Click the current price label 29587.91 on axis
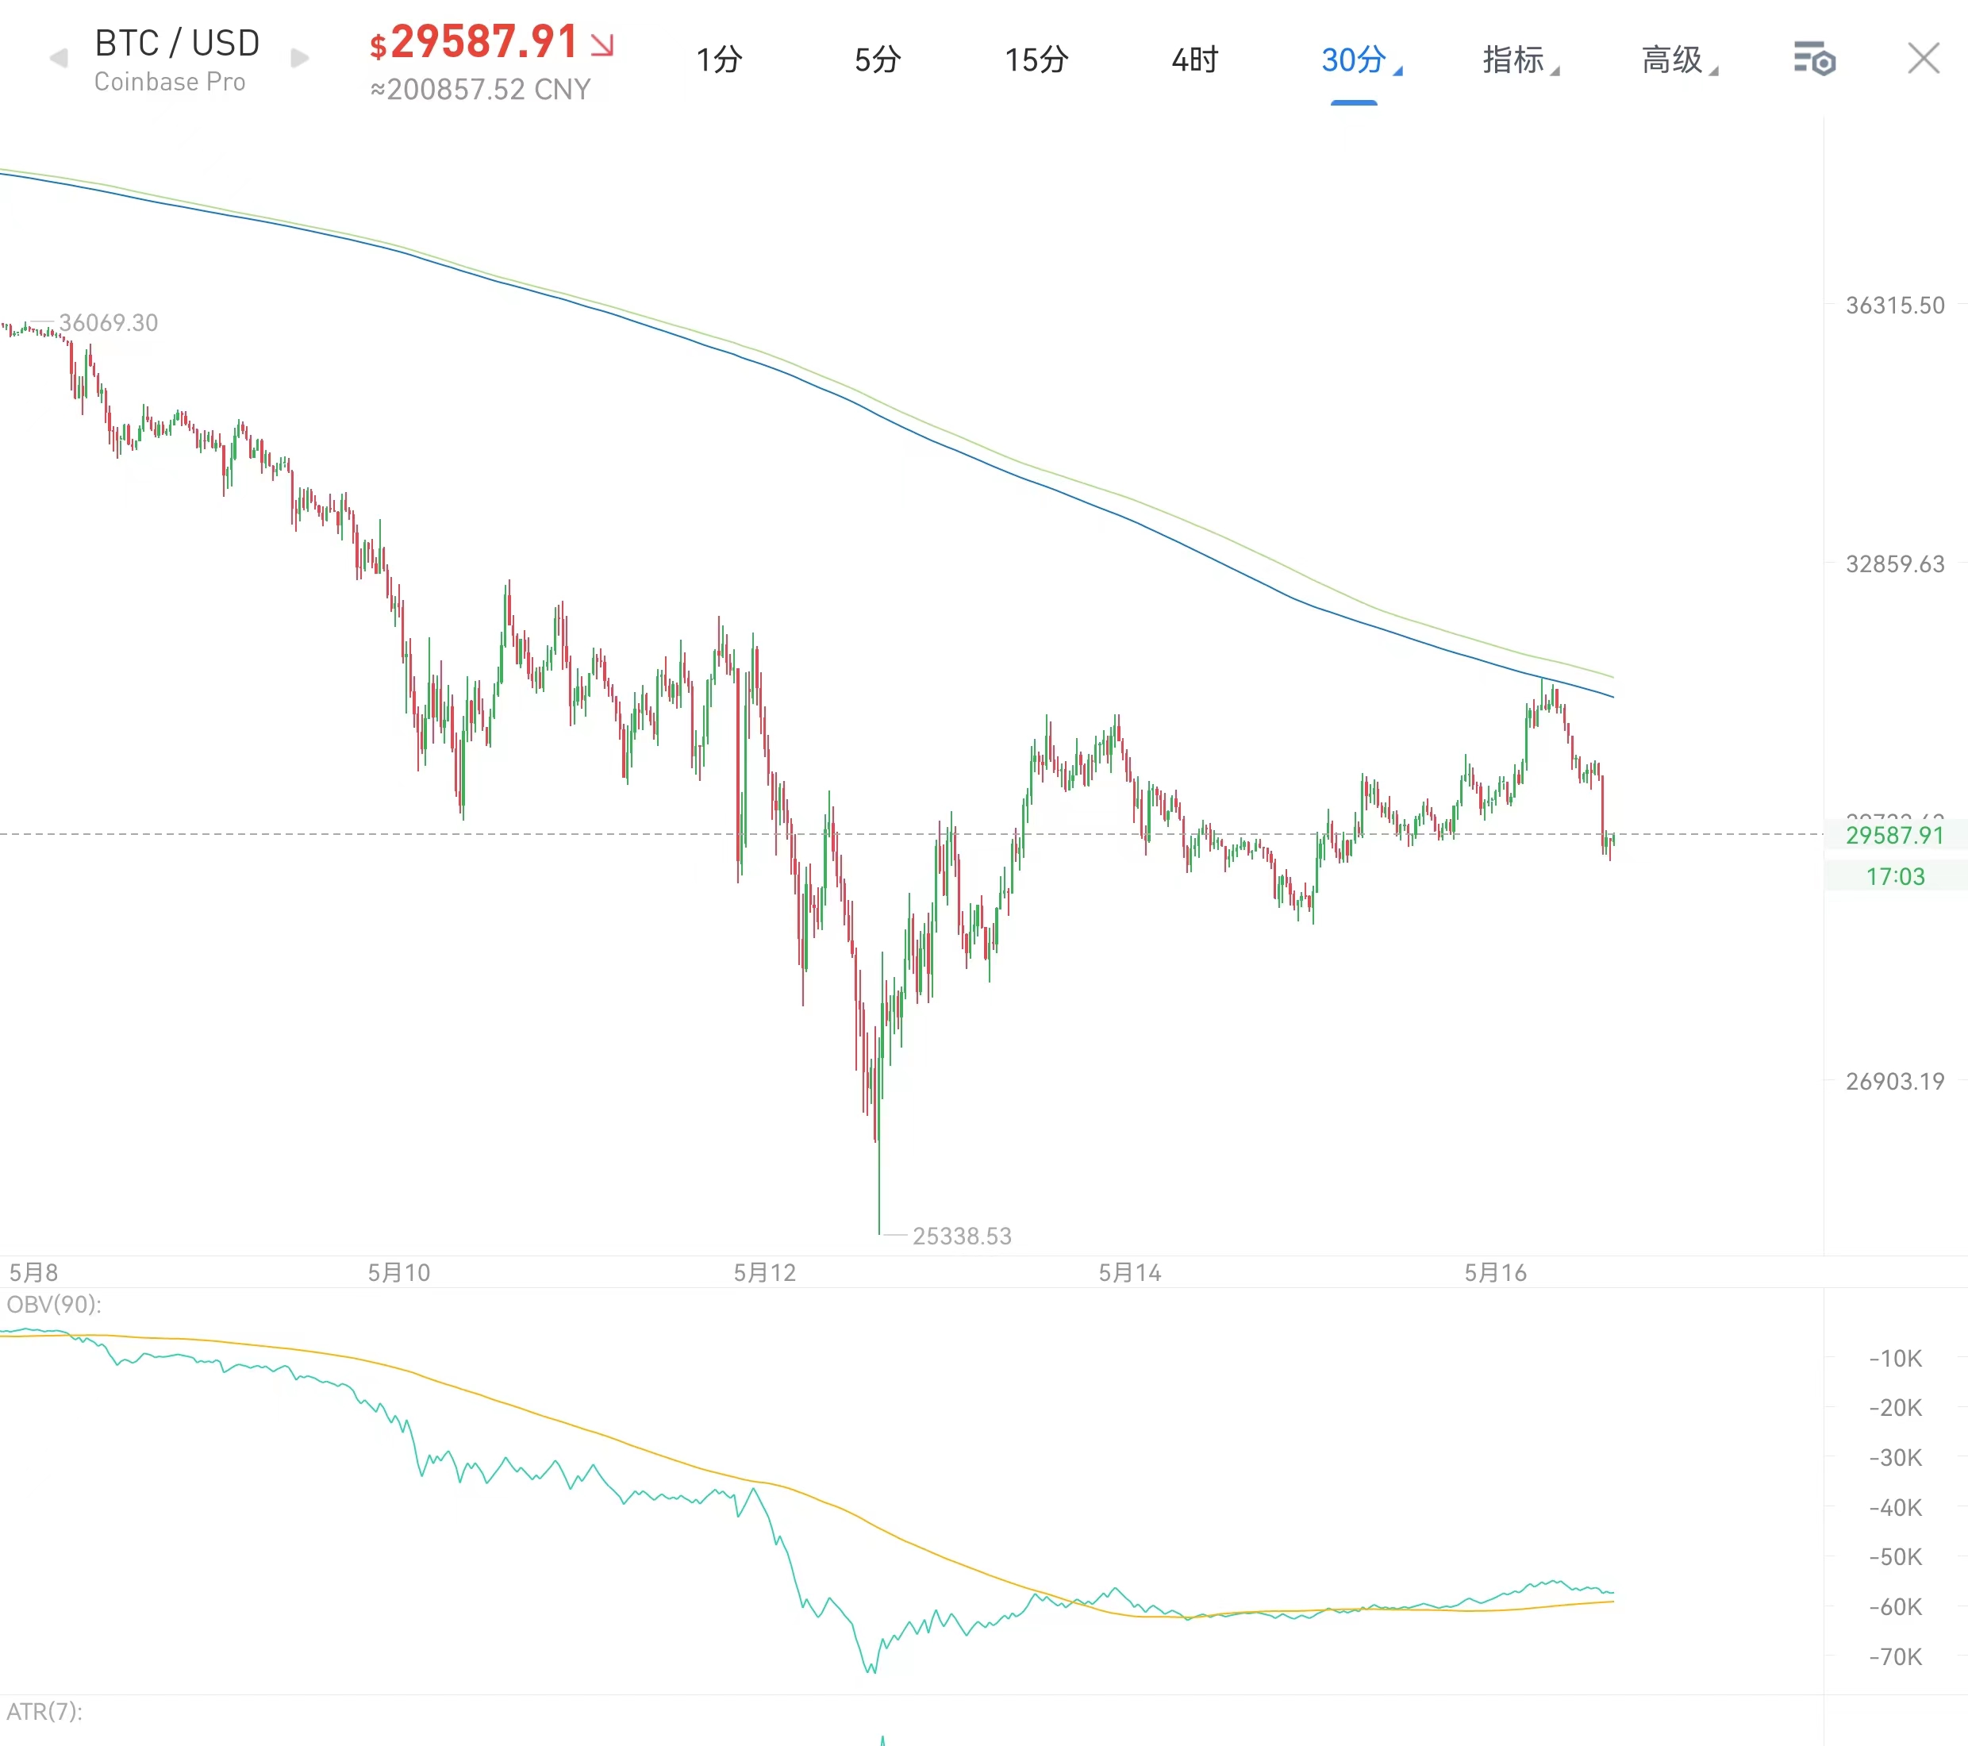This screenshot has width=1968, height=1746. click(1895, 835)
